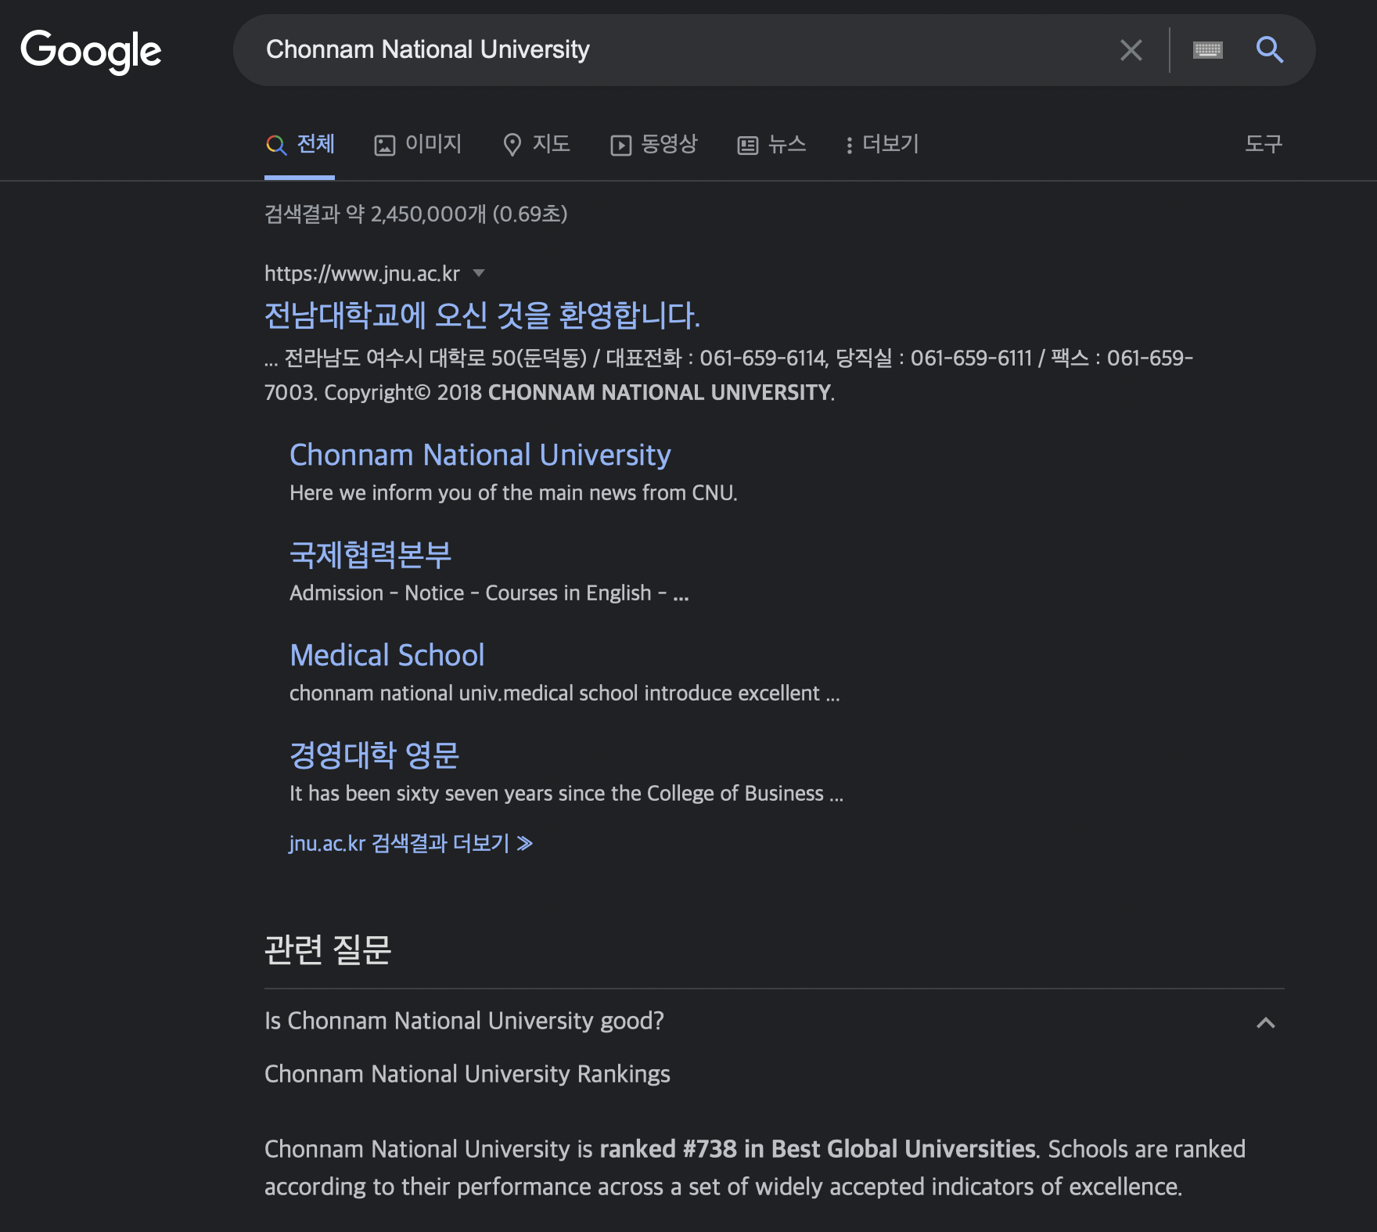Select the 전체 tab

tap(300, 145)
